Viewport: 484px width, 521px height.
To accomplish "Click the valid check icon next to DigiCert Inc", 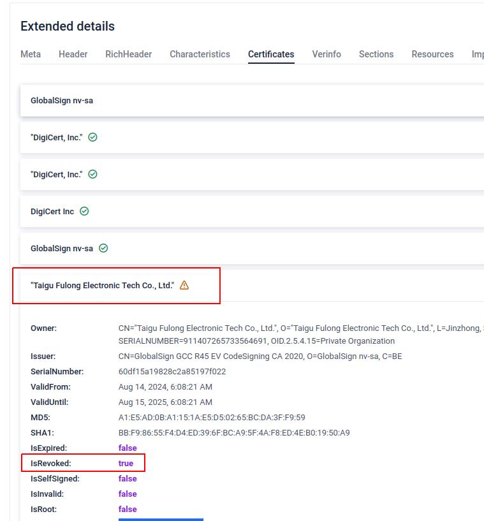I will 84,211.
